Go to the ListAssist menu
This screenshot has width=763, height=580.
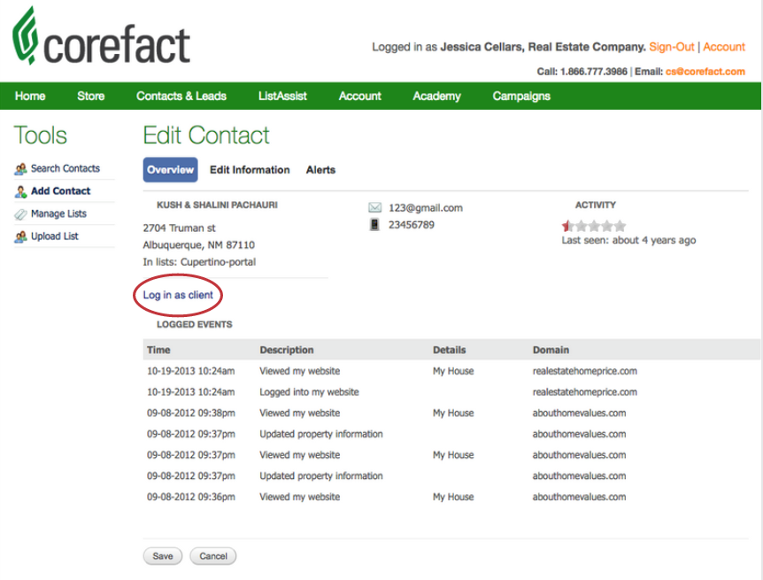(282, 97)
